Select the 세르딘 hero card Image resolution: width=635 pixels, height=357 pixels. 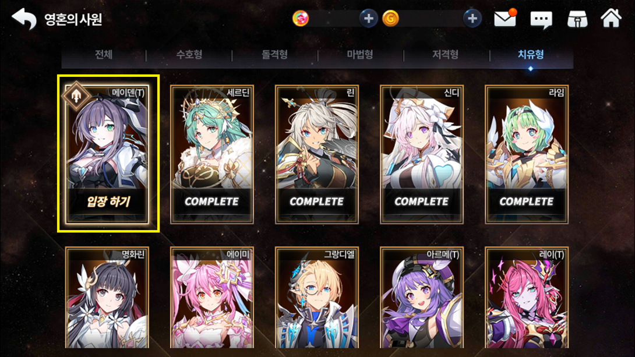coord(212,154)
